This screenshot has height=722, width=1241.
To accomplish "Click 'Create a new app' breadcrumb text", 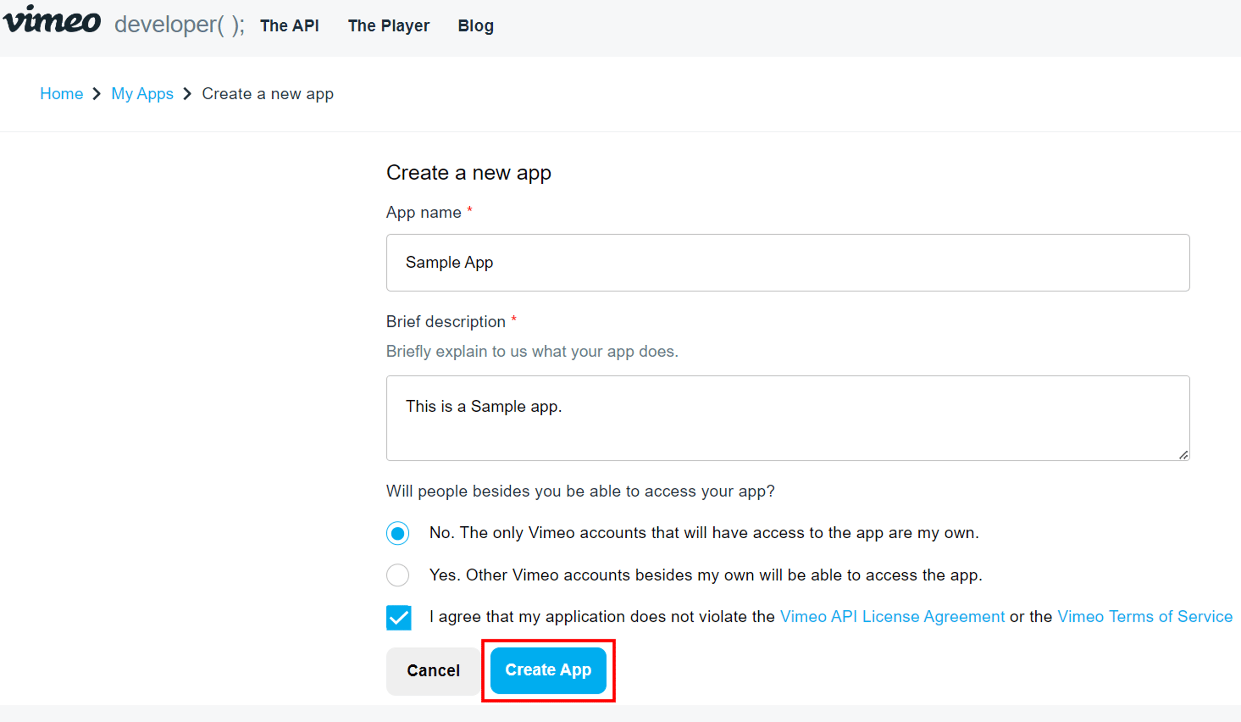I will pos(268,94).
